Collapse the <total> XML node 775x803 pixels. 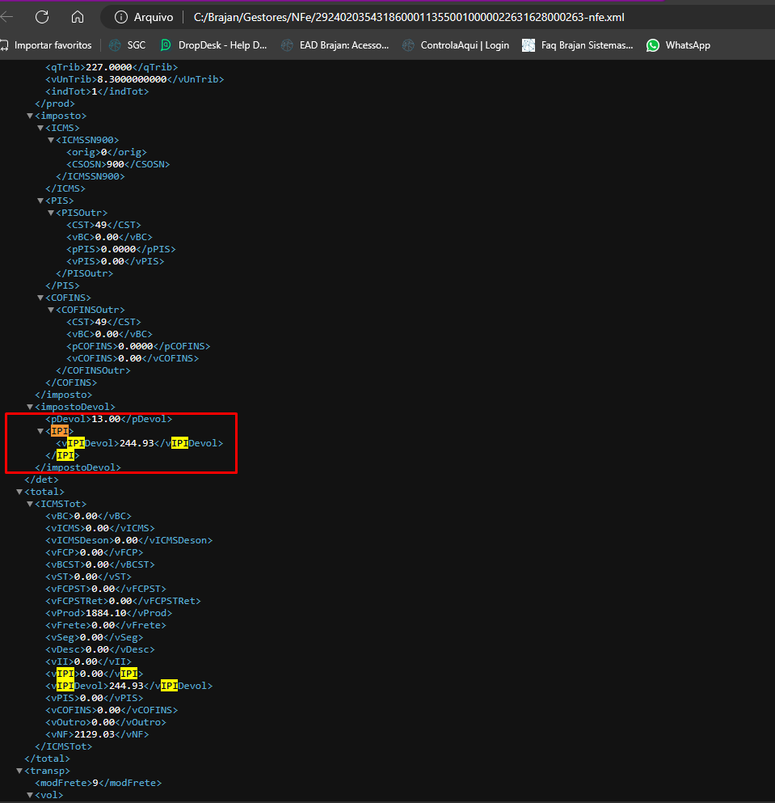click(19, 492)
